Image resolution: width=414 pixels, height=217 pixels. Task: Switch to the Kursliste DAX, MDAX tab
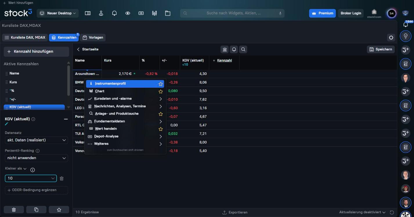tap(25, 38)
